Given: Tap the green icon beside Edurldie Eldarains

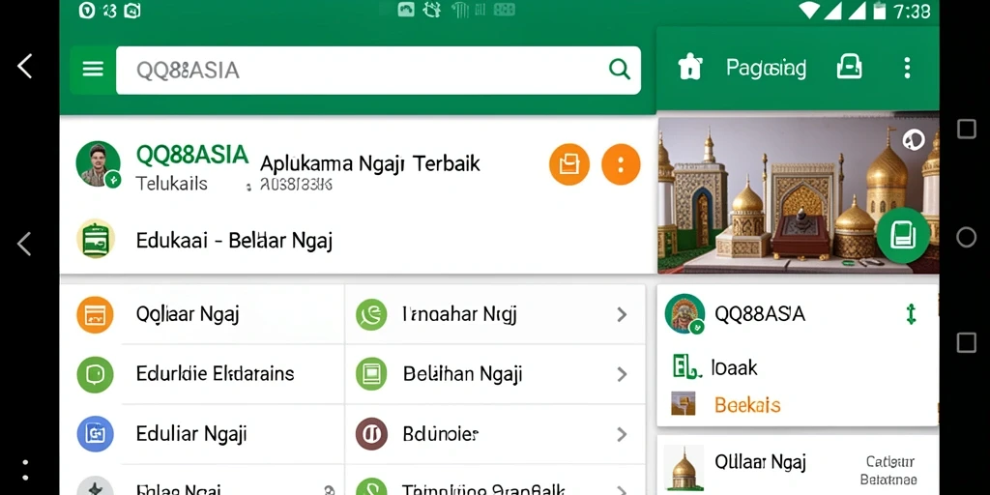Looking at the screenshot, I should pos(95,374).
